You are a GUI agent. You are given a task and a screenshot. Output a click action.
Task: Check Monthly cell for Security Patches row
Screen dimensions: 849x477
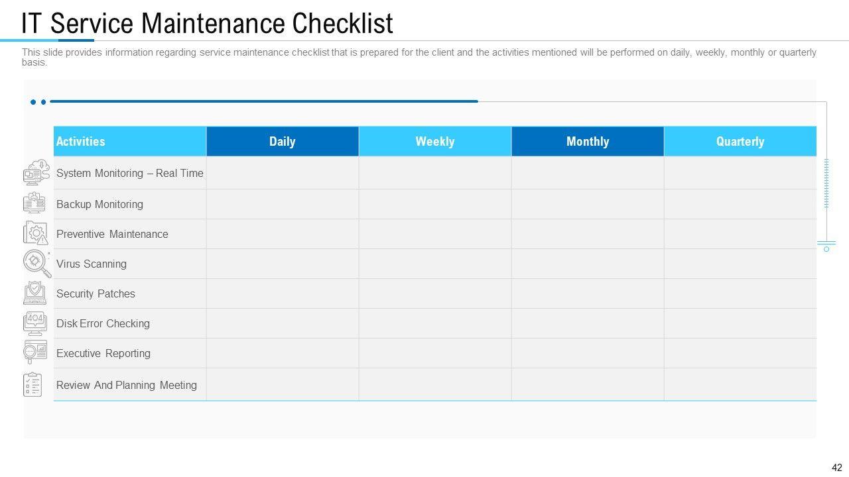click(x=587, y=293)
